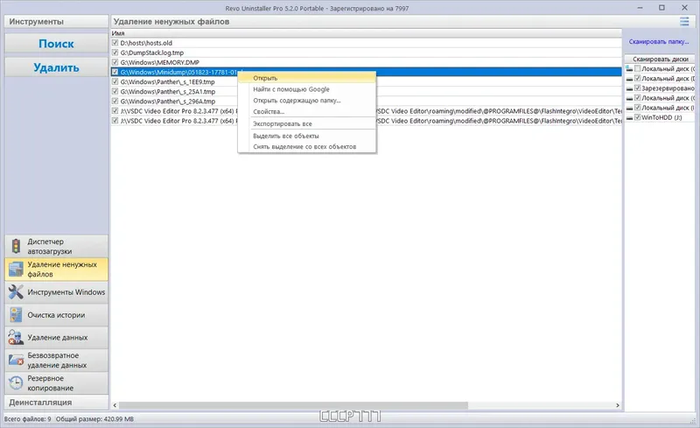The height and width of the screenshot is (428, 700).
Task: Choose Открыть содержащую папку
Action: point(307,101)
